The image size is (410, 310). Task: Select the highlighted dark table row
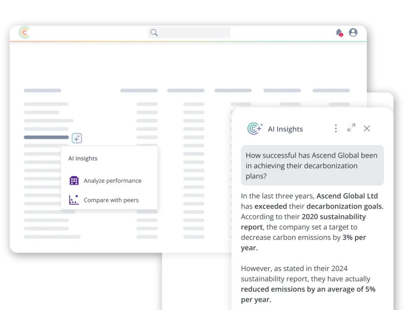click(x=46, y=137)
